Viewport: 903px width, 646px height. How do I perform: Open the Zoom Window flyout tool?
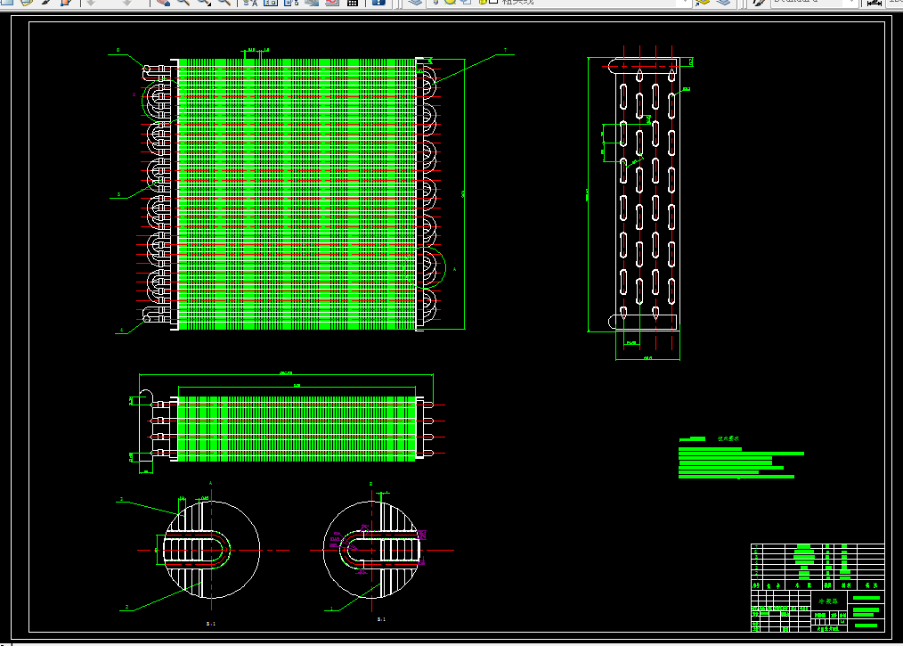204,2
